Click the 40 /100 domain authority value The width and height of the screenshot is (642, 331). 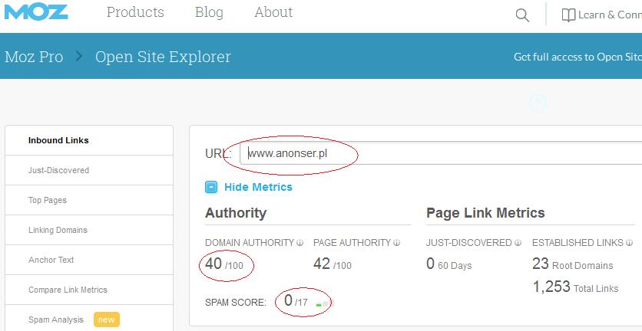point(224,264)
